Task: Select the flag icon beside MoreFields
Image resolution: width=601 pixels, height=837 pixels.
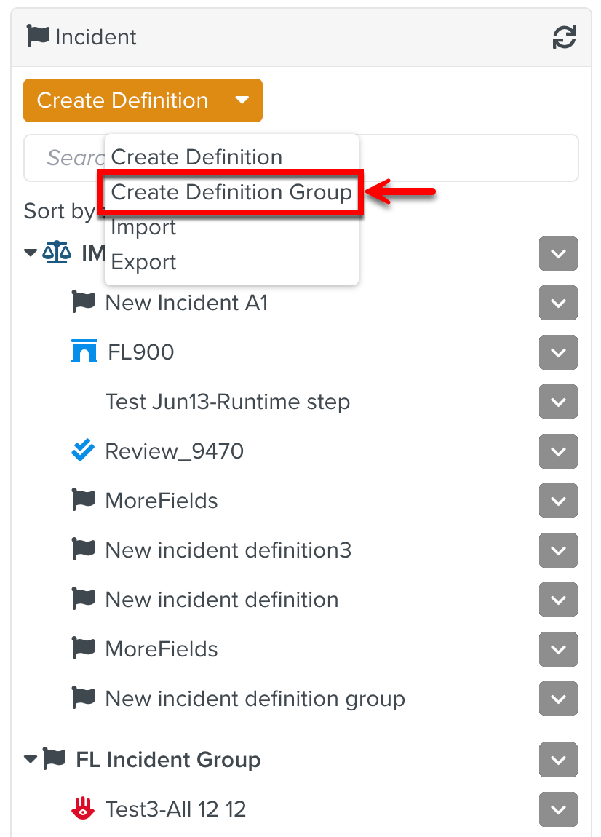Action: coord(83,501)
